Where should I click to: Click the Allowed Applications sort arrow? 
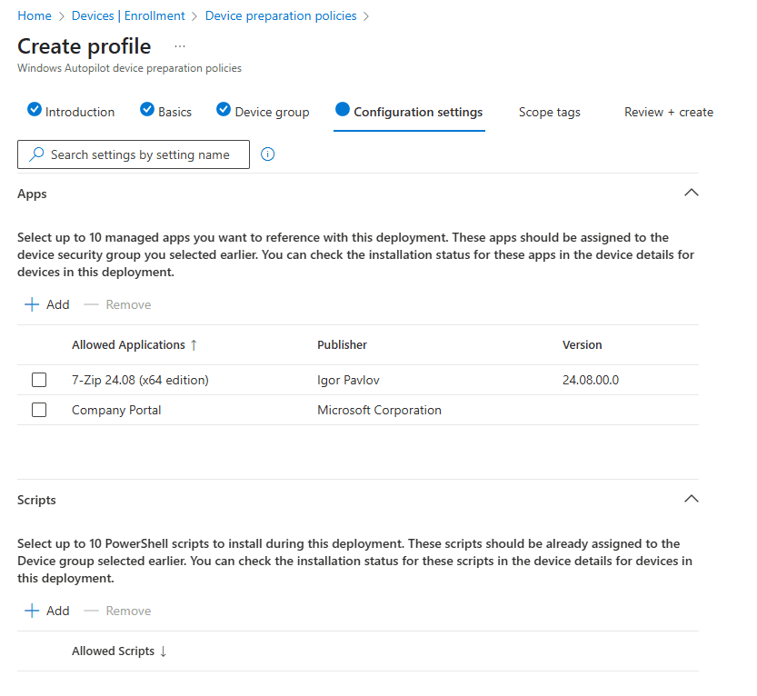194,345
